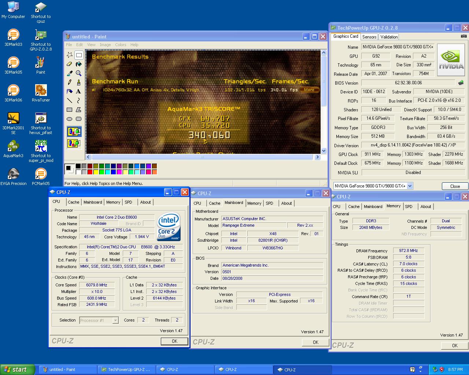Open the GPU selection dropdown in GPU-Z

point(410,186)
